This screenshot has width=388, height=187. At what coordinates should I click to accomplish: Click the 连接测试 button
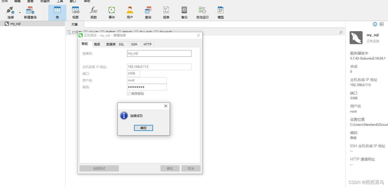tap(99, 168)
